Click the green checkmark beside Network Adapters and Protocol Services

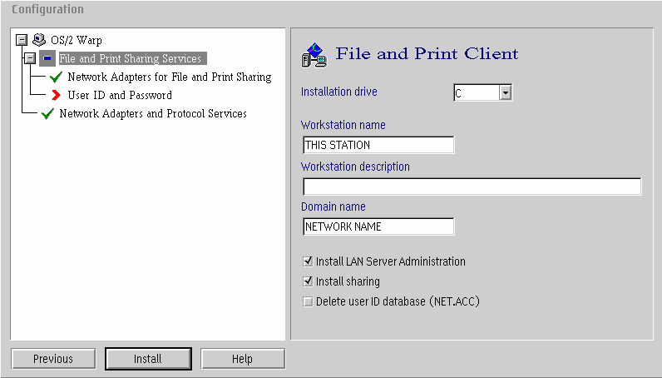click(47, 113)
